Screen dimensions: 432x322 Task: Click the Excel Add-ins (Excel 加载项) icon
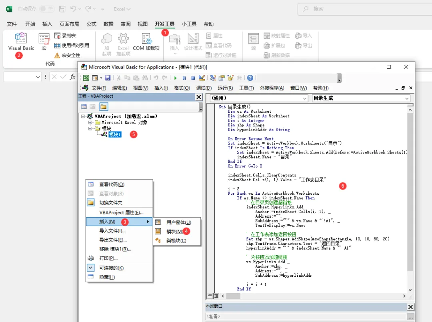click(123, 44)
